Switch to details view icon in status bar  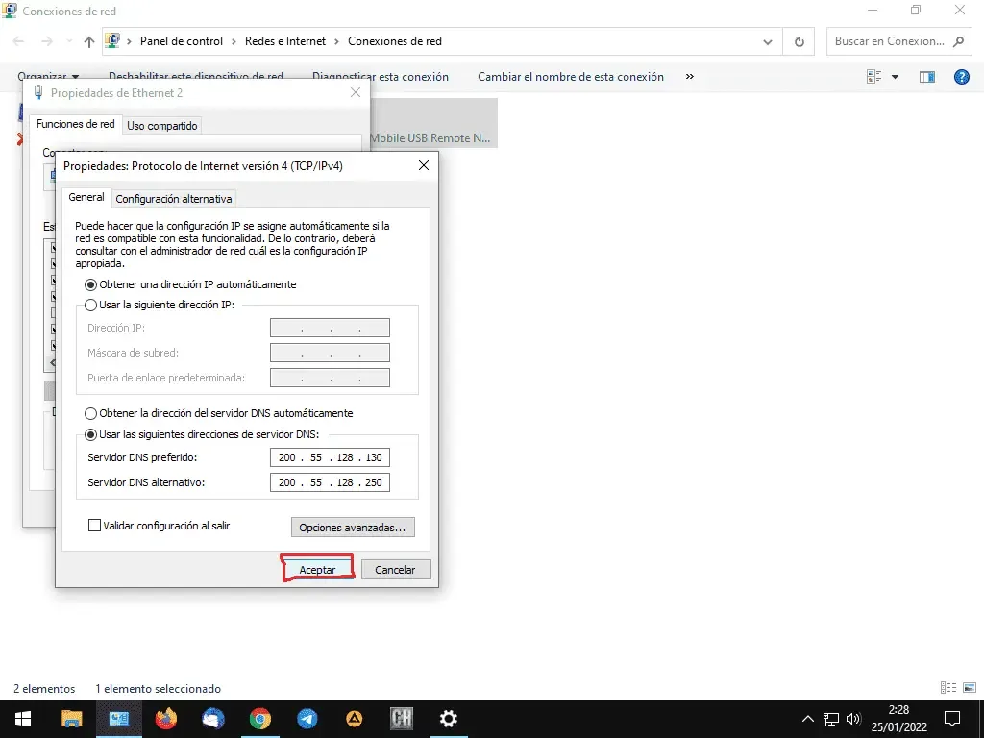(948, 688)
